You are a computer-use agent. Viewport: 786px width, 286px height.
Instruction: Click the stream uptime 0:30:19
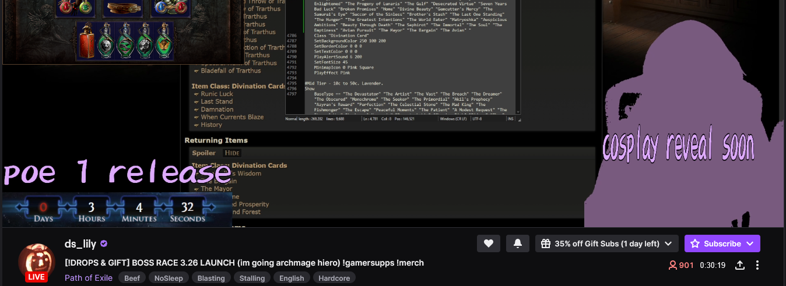[x=713, y=265]
